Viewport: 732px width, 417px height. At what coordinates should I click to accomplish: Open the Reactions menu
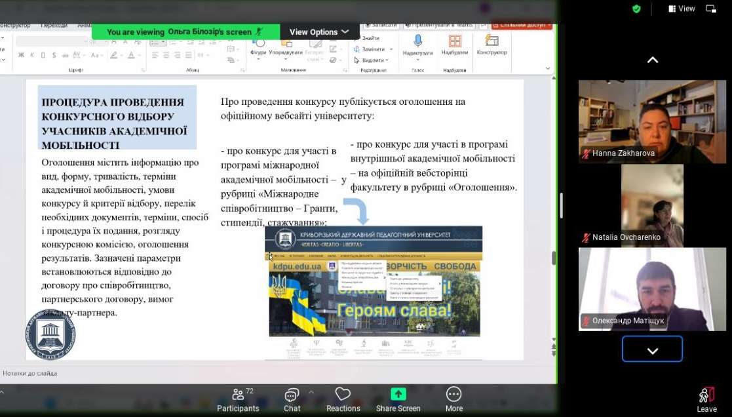[x=343, y=400]
